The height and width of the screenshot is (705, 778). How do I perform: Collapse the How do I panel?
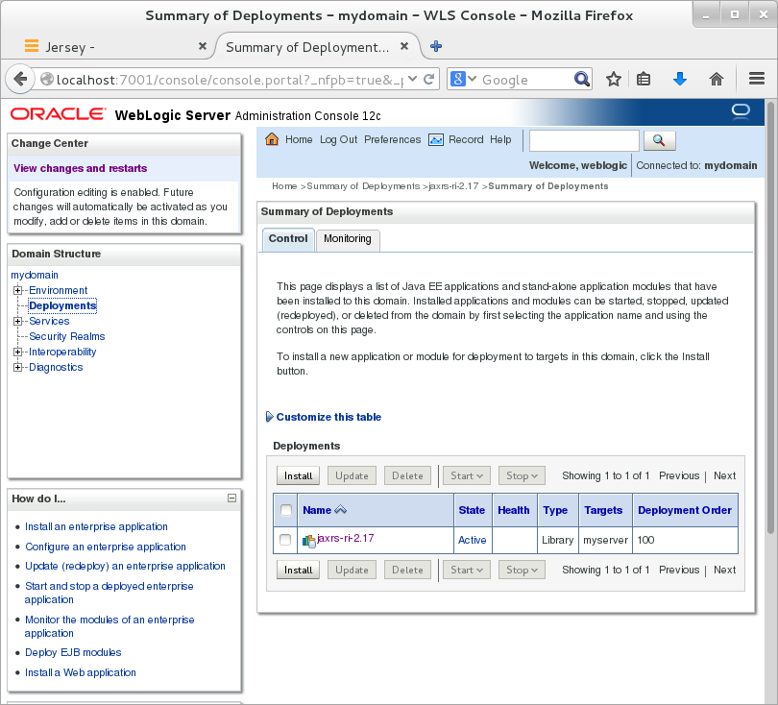[231, 498]
